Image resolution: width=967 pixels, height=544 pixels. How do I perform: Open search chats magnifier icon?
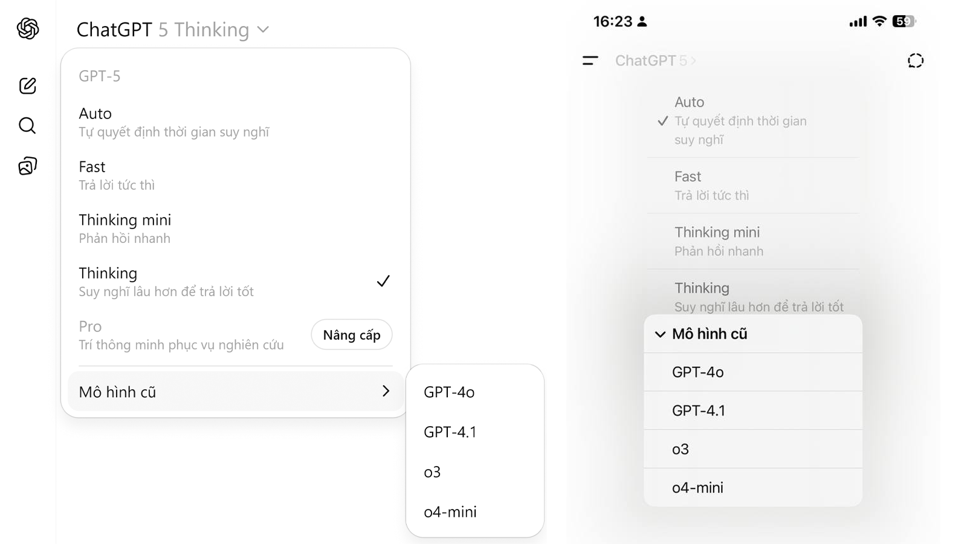[27, 125]
